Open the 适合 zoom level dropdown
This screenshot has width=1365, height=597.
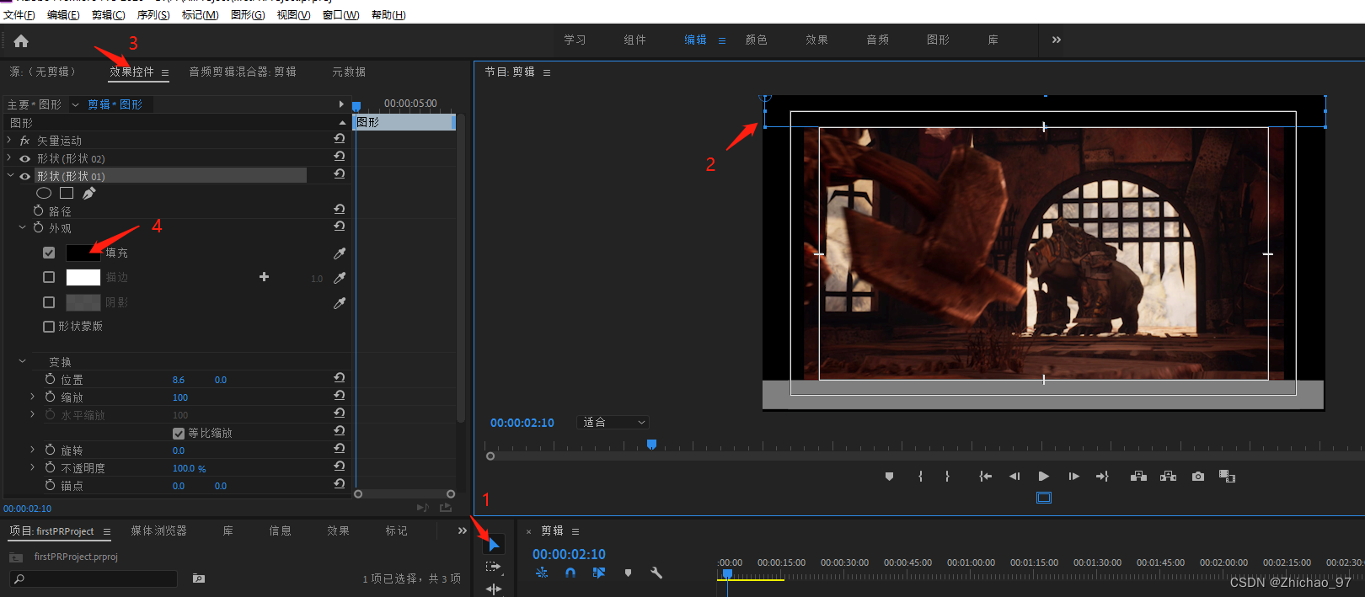point(613,422)
